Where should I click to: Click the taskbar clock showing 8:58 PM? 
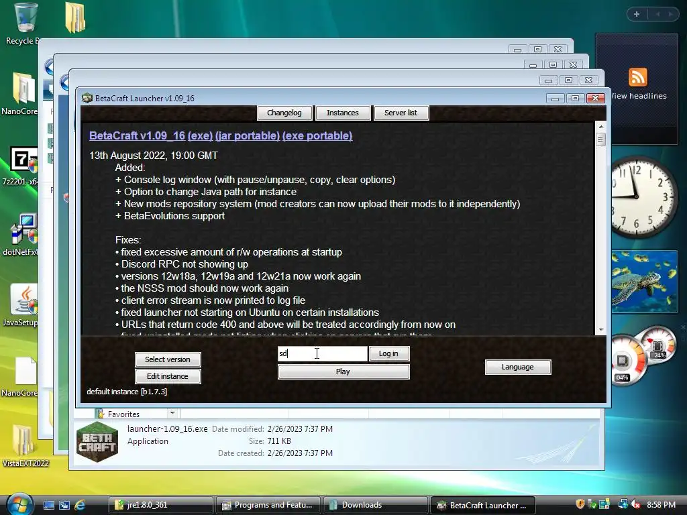pos(661,505)
